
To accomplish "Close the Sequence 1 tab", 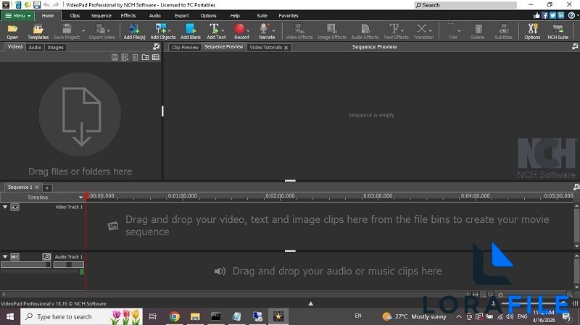I will (x=37, y=187).
